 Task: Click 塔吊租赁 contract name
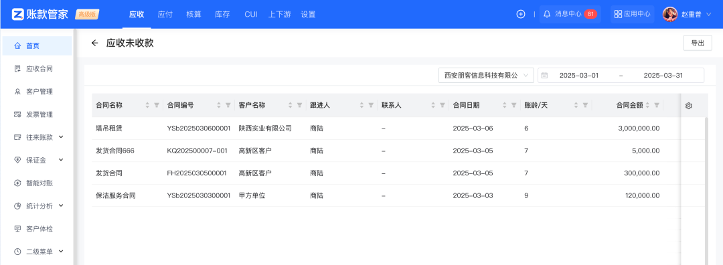(109, 128)
